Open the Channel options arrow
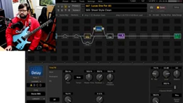 pos(40,82)
